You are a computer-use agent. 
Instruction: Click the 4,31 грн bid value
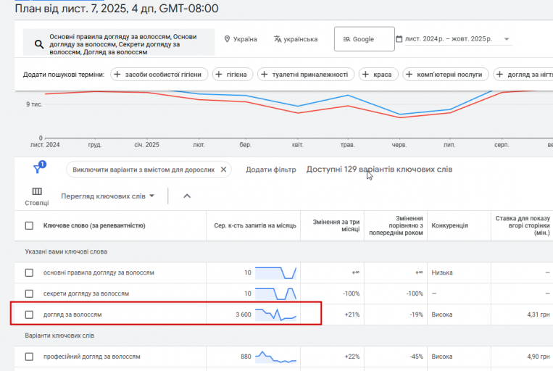(539, 314)
